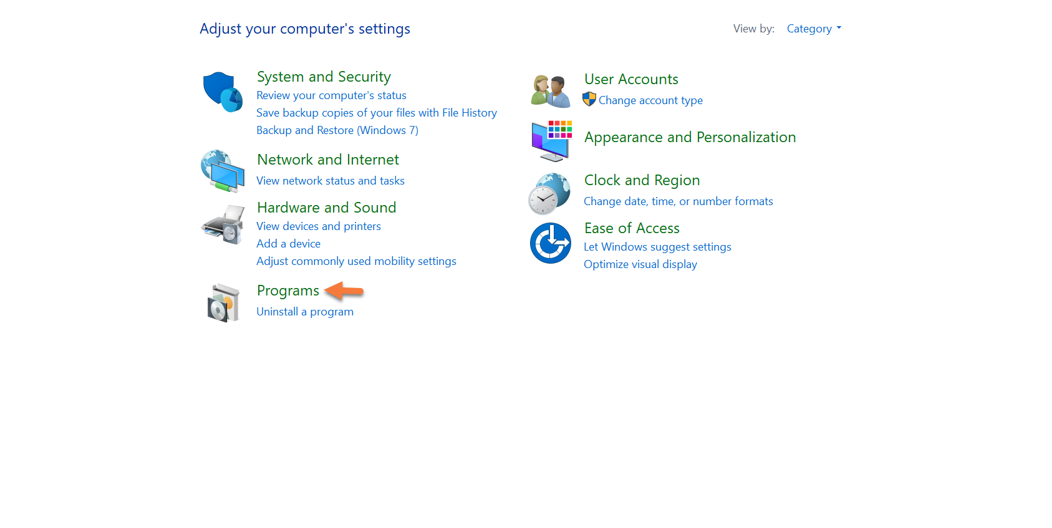This screenshot has width=1052, height=528.
Task: Click the Hardware and Sound printer icon
Action: (x=223, y=225)
